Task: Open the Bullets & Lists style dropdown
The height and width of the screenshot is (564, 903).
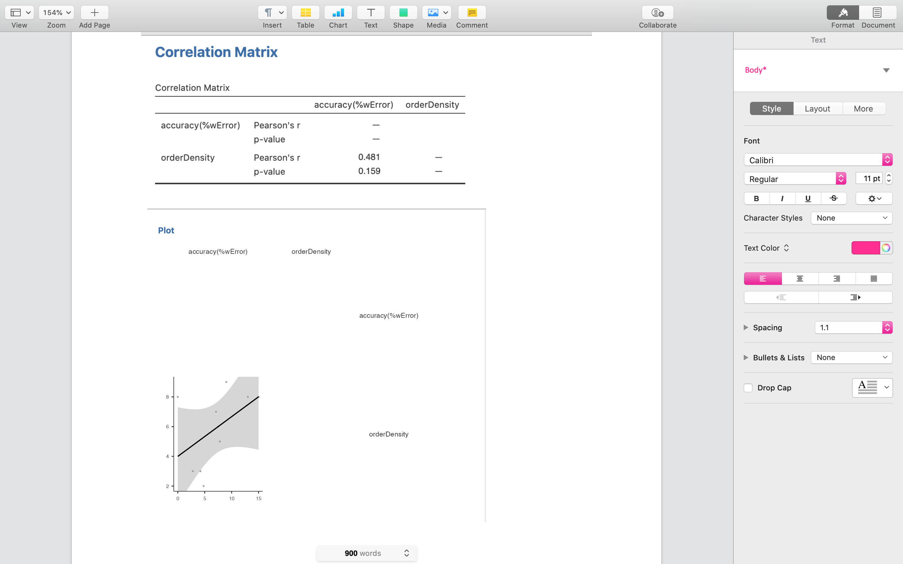Action: tap(852, 357)
